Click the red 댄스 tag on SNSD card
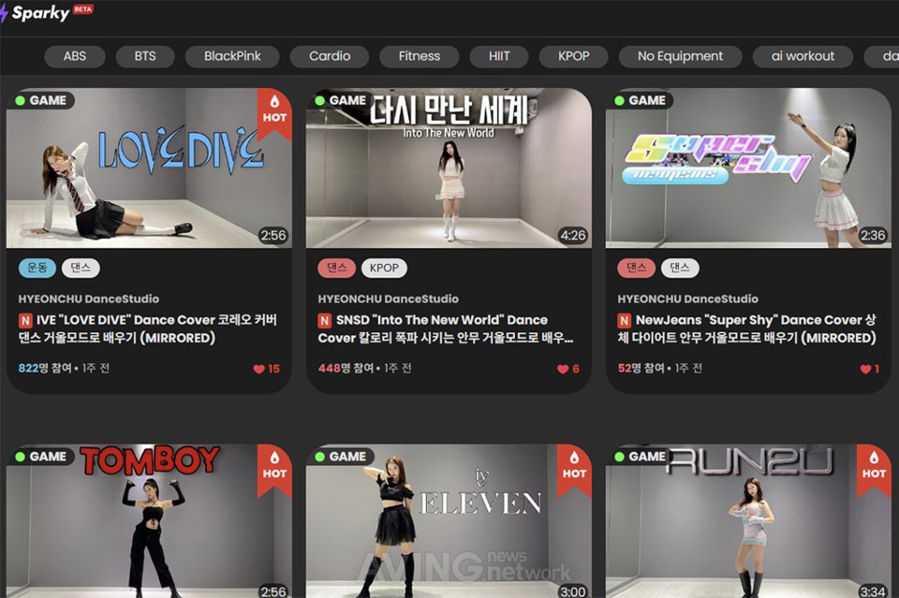899x598 pixels. pos(336,268)
